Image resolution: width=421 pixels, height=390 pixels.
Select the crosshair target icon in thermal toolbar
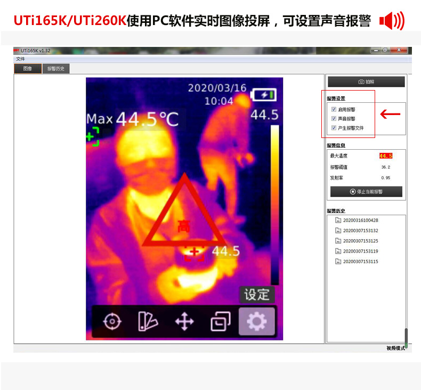(x=112, y=321)
